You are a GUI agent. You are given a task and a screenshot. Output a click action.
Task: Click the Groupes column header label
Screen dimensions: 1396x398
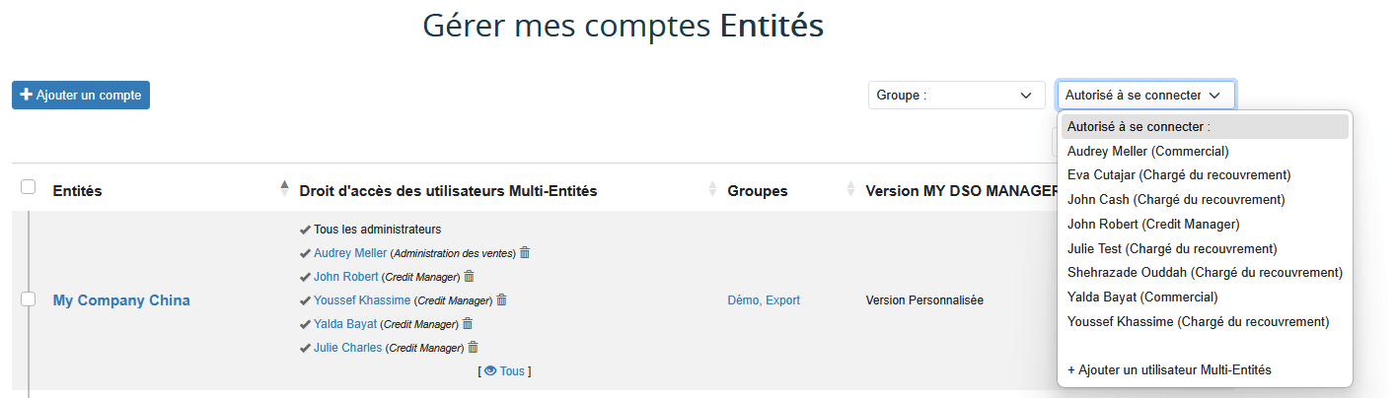758,191
